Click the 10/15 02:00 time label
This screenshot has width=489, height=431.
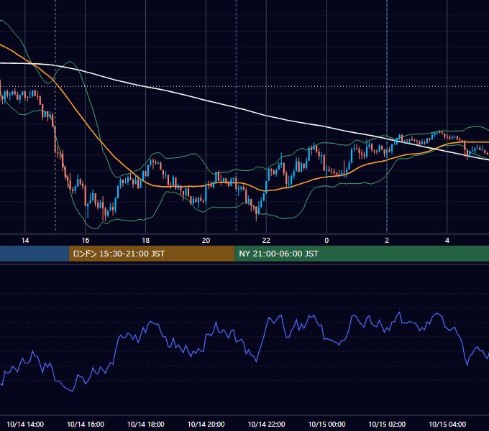[387, 424]
